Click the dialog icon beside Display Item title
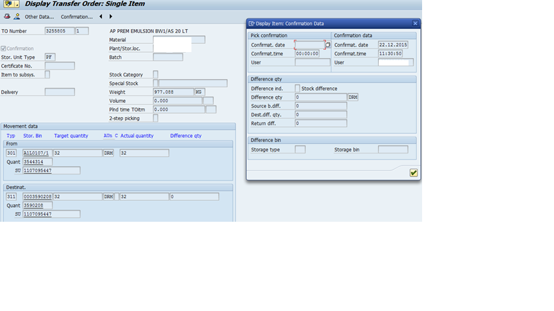The width and height of the screenshot is (554, 311). click(252, 24)
